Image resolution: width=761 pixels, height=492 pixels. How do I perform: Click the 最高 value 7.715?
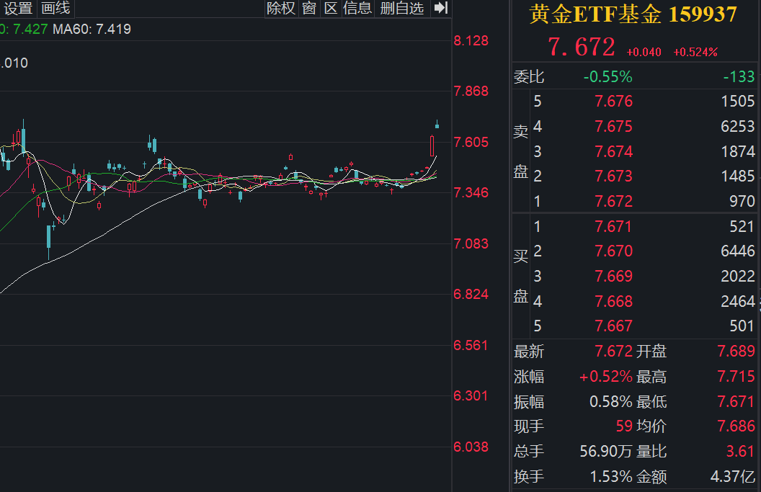click(736, 377)
